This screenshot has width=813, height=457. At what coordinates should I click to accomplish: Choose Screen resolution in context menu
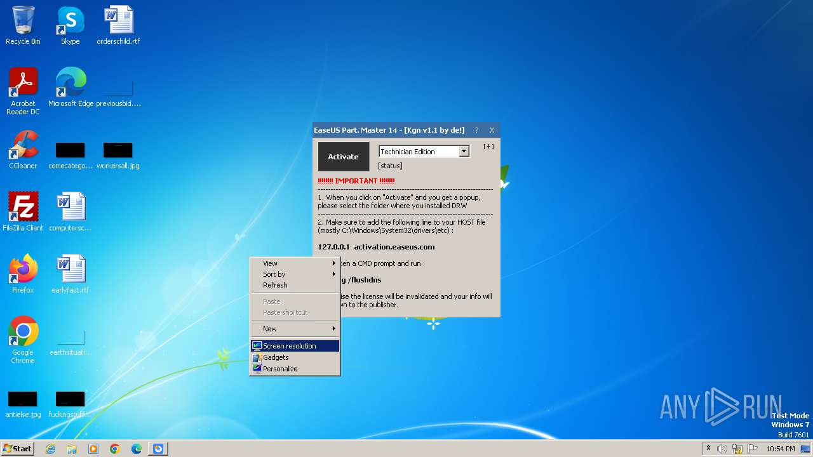pyautogui.click(x=295, y=346)
